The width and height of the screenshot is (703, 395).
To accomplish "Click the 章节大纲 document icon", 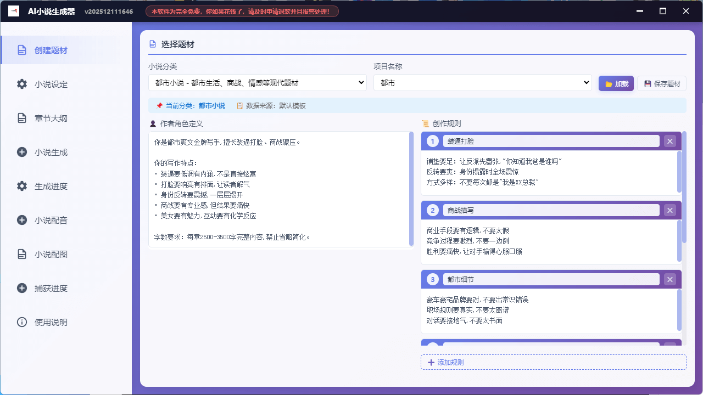I will 21,118.
